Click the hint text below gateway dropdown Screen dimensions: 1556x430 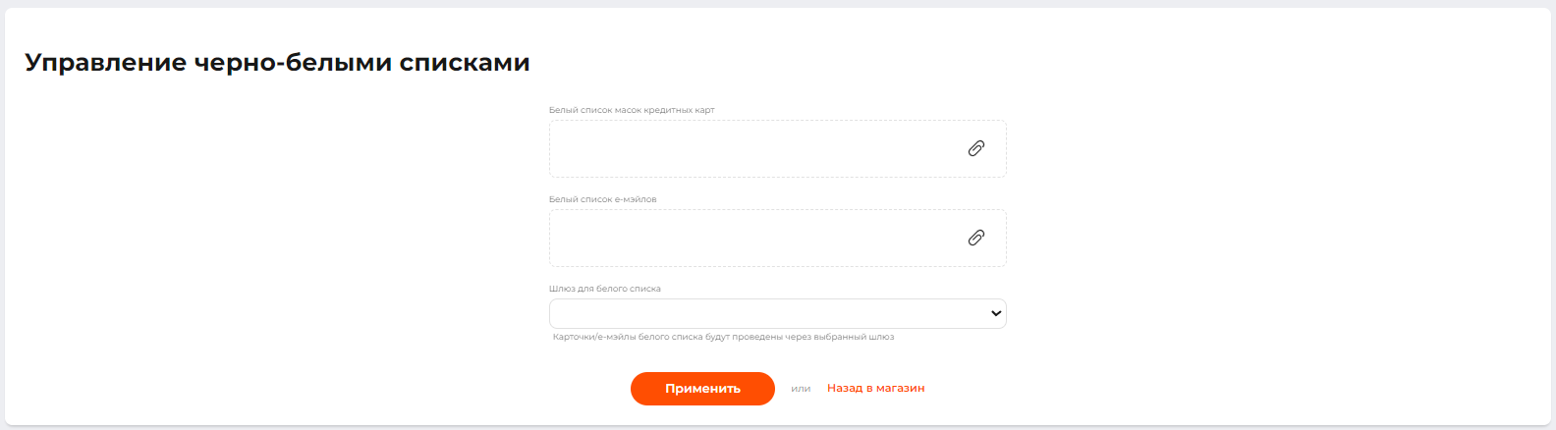point(723,337)
